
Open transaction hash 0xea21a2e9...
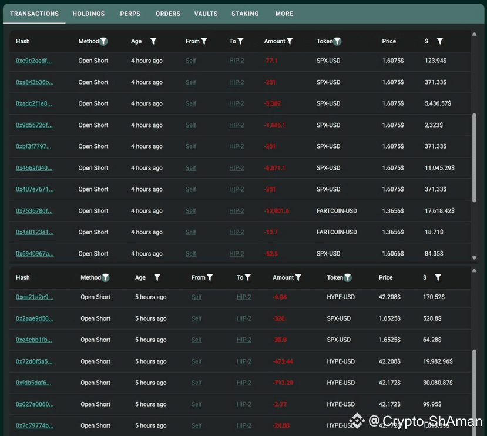tap(35, 297)
